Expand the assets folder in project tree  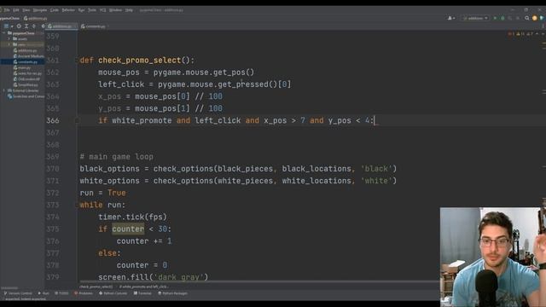pyautogui.click(x=9, y=39)
